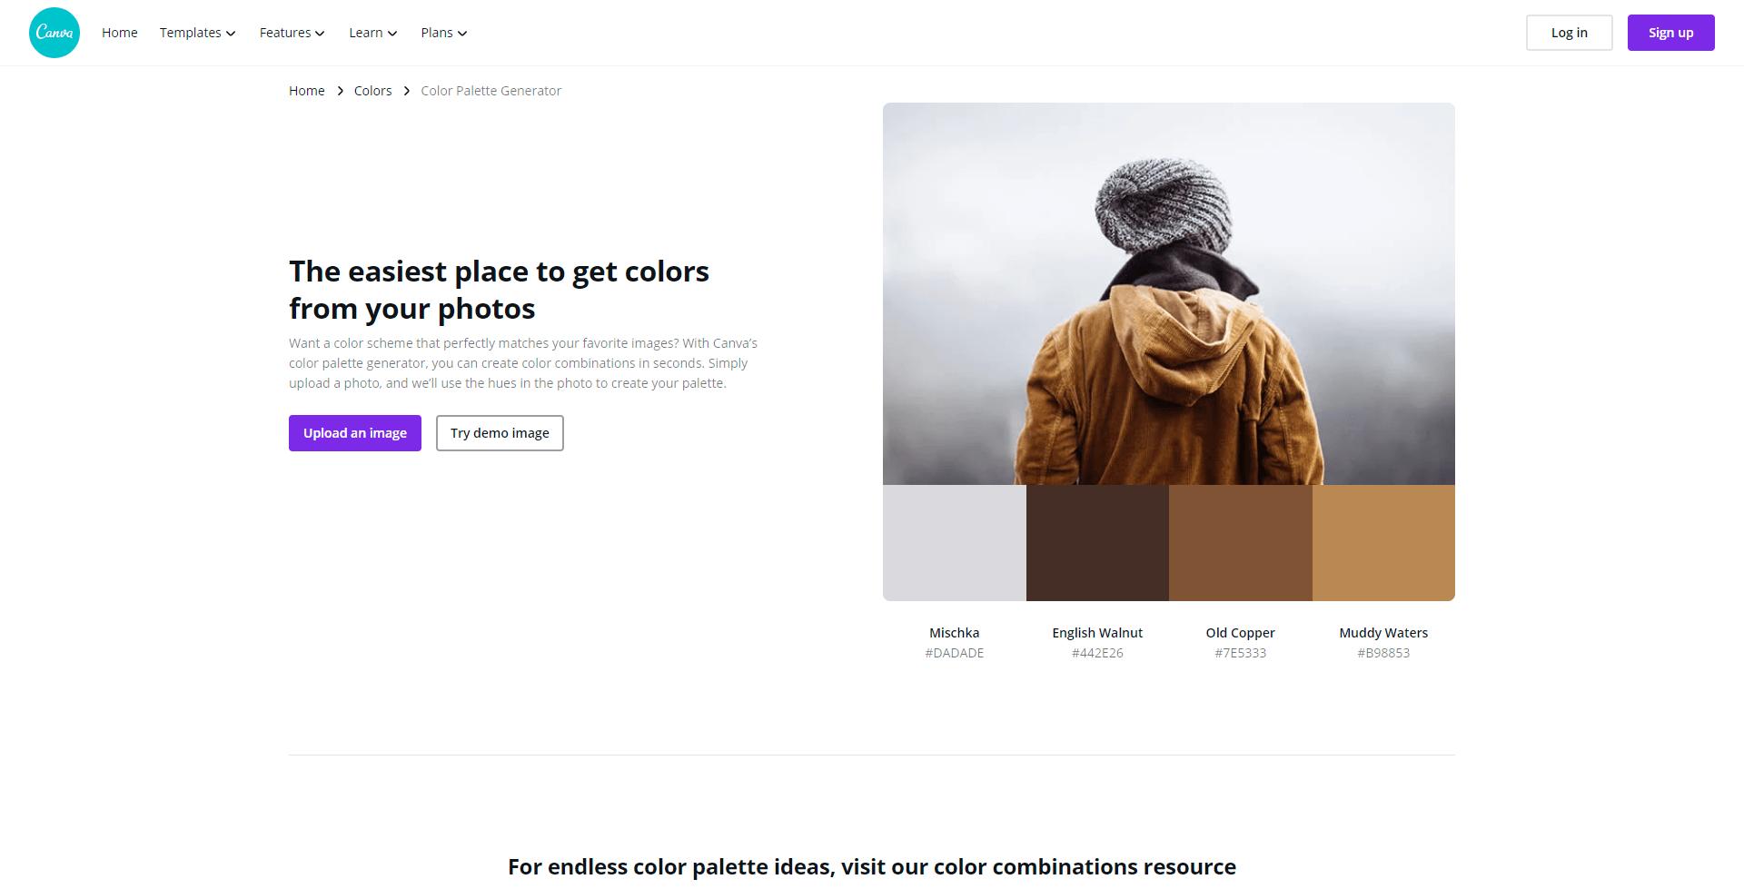Click the purple Sign up button

1670,33
